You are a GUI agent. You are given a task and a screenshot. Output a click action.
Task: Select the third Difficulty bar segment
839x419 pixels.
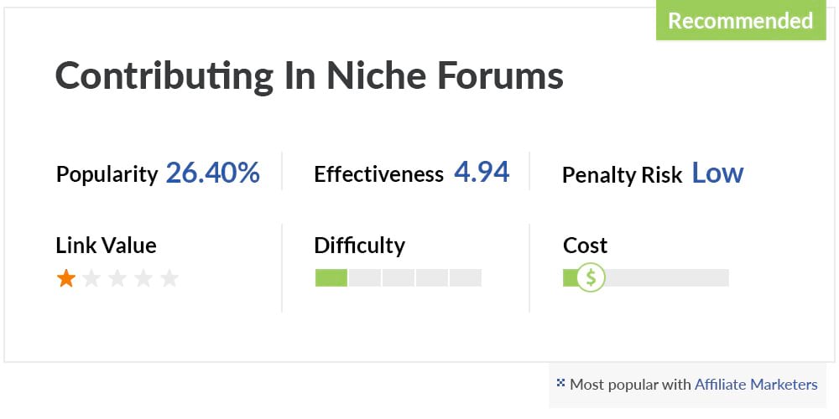click(399, 278)
